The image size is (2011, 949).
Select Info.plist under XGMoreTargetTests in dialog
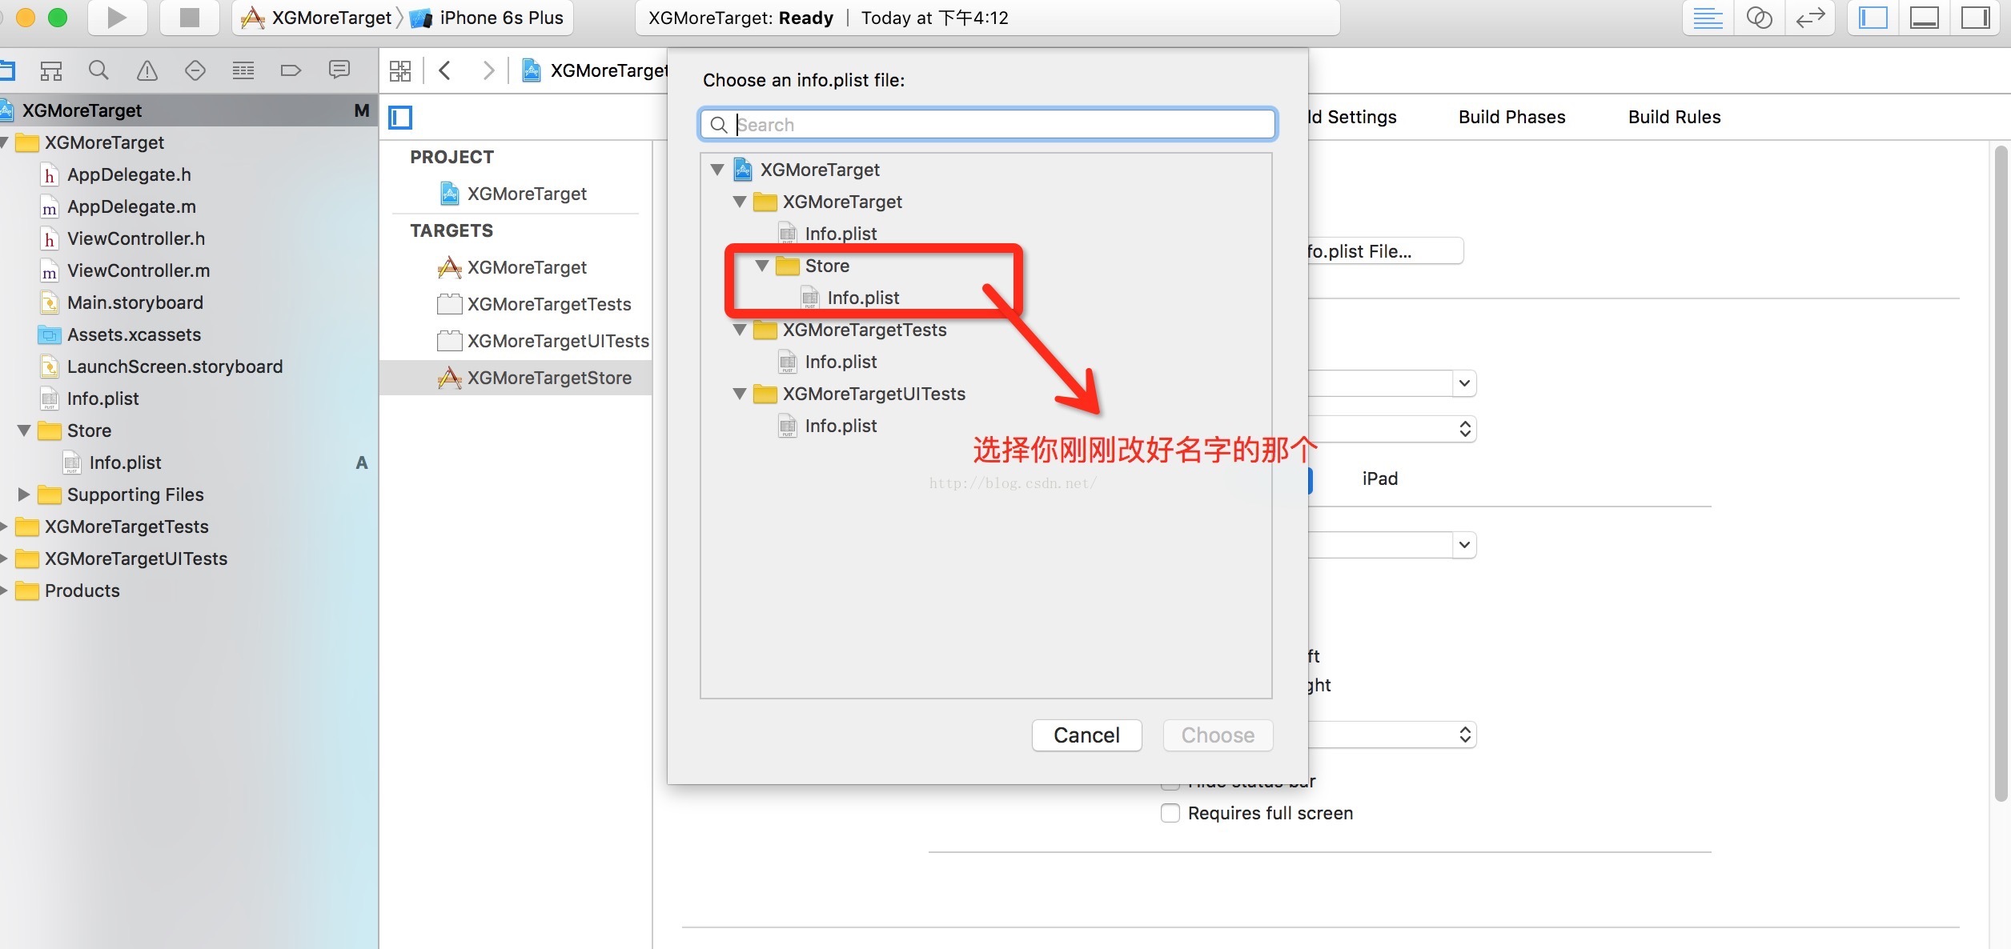[841, 362]
